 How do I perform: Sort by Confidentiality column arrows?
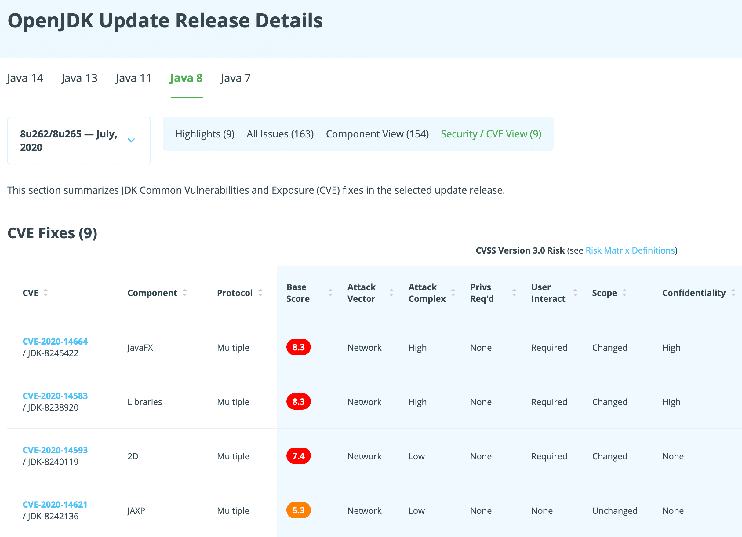coord(733,293)
